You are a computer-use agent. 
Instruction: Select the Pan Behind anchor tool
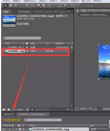32,5
